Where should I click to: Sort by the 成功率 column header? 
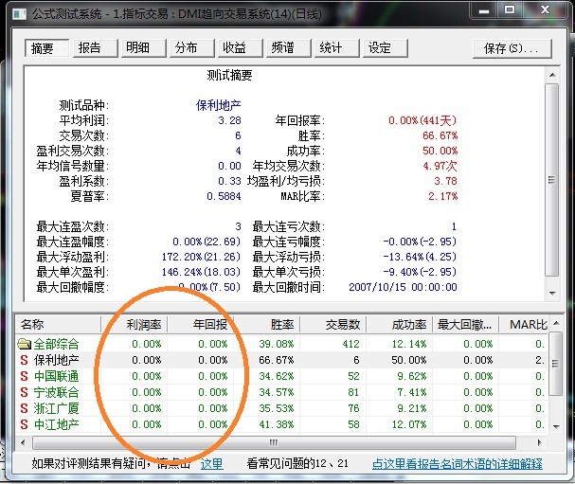[x=400, y=325]
